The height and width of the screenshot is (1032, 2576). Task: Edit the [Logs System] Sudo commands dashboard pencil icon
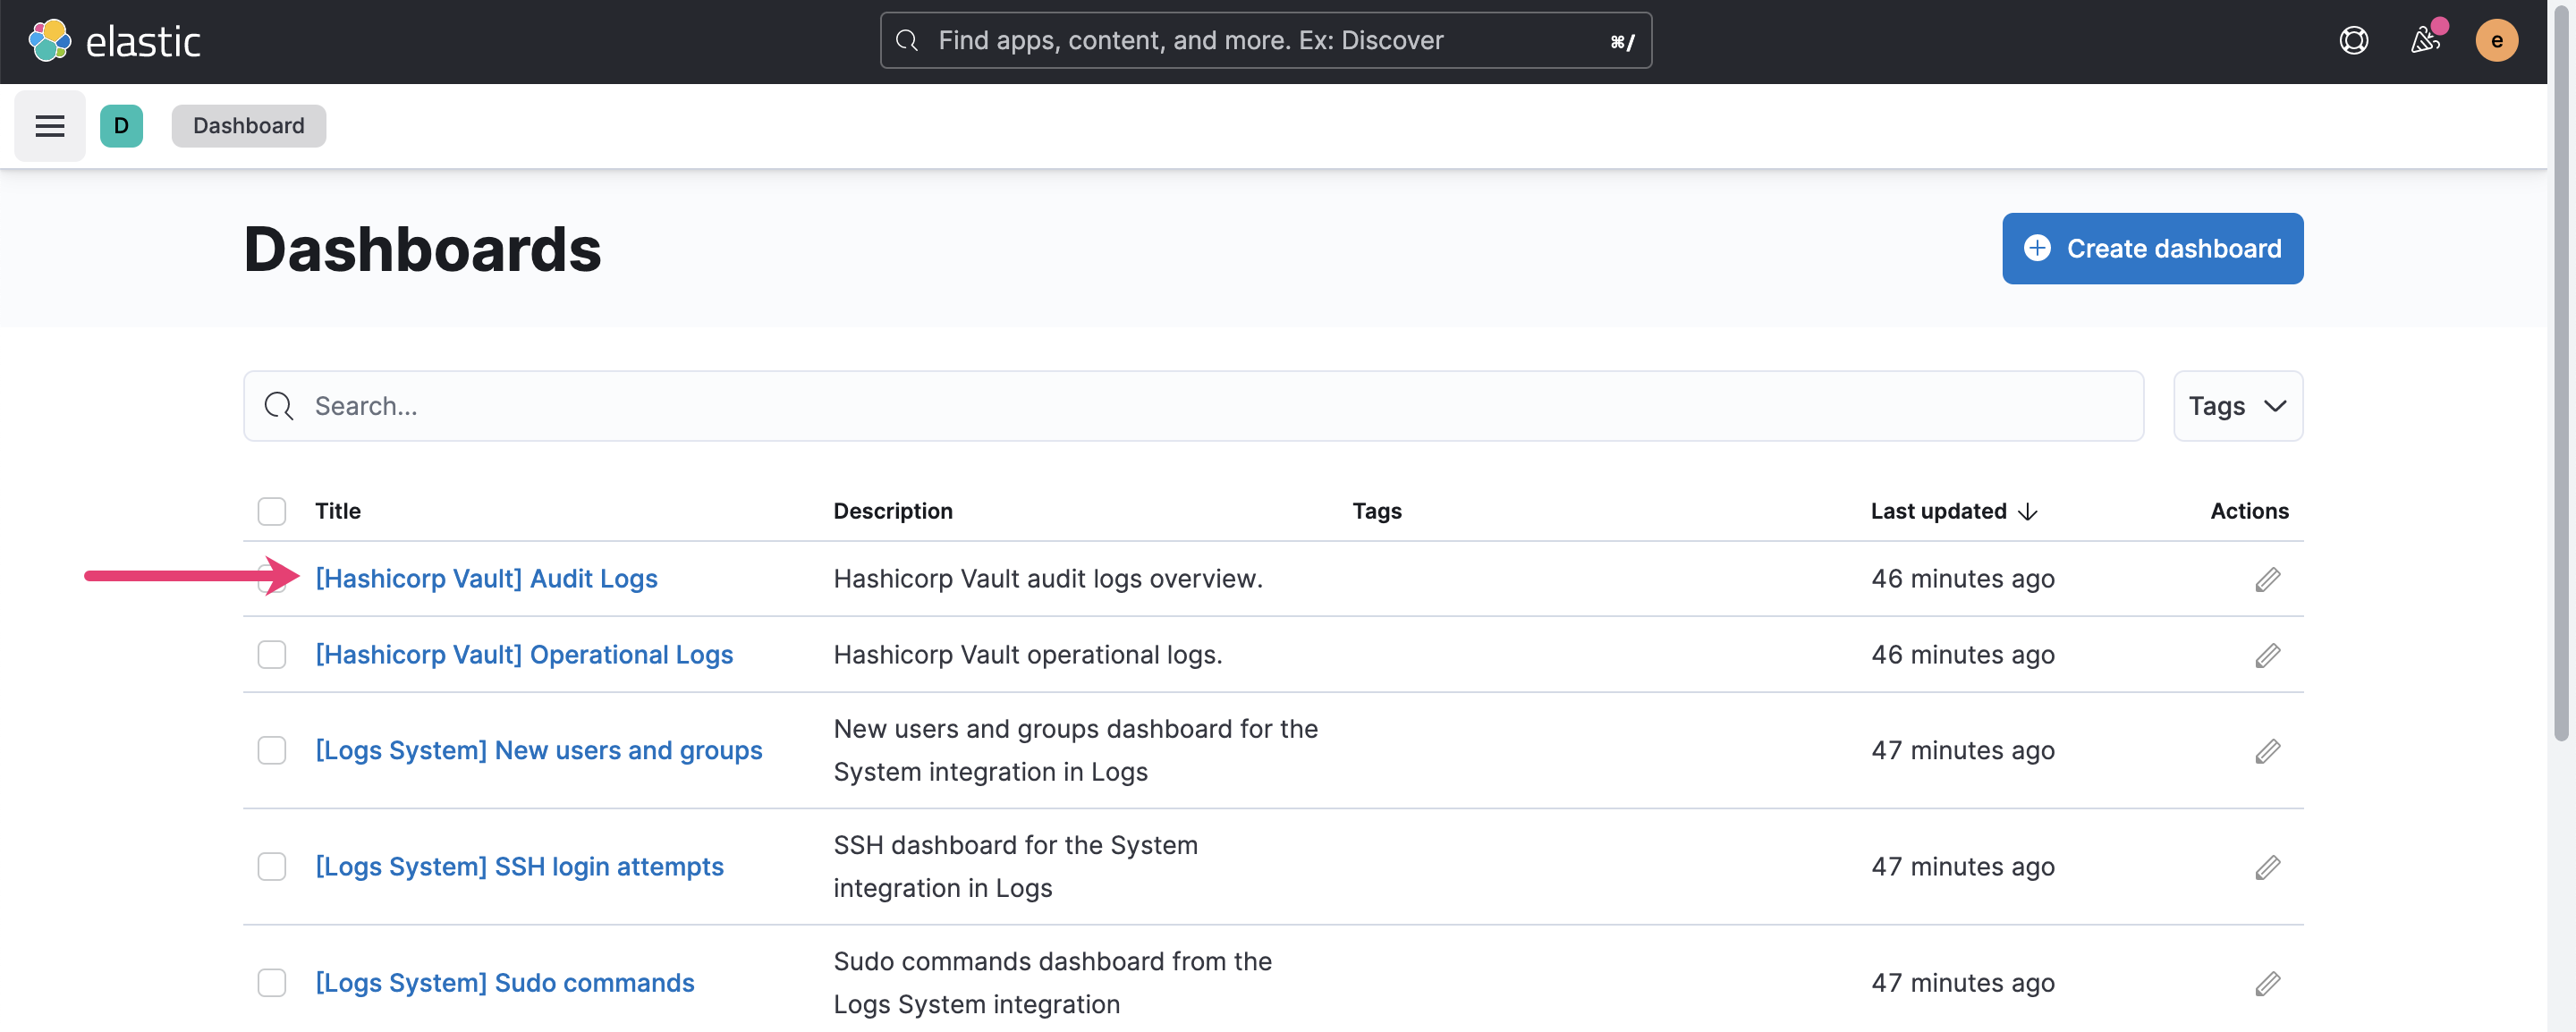[2267, 983]
